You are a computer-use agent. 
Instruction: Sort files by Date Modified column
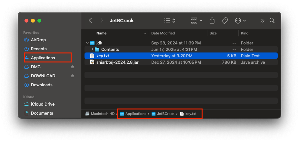click(x=163, y=33)
